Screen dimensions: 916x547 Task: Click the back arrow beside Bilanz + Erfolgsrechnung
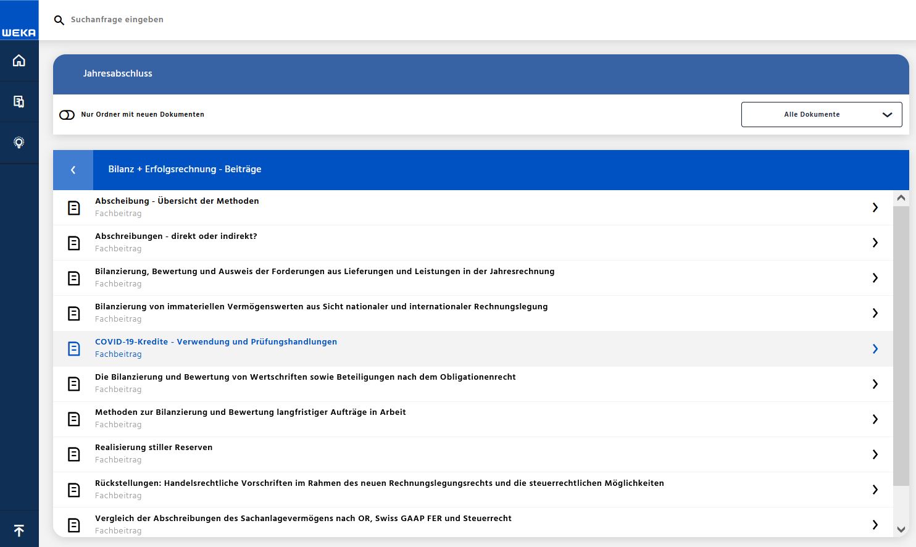tap(73, 170)
